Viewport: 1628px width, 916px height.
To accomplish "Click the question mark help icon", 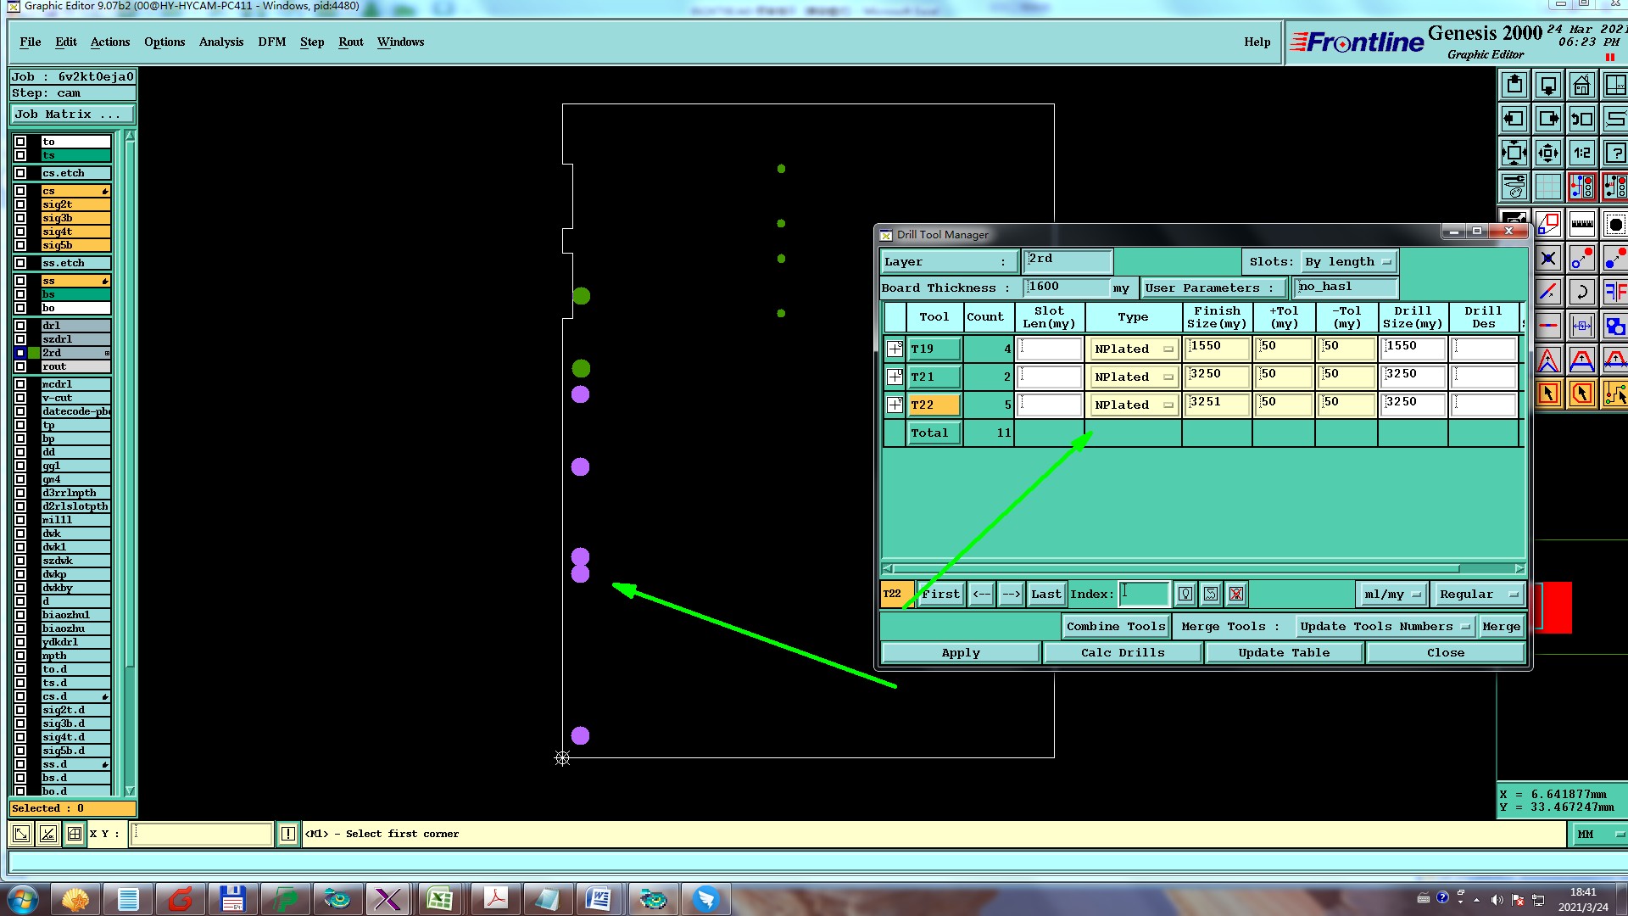I will pyautogui.click(x=1615, y=154).
